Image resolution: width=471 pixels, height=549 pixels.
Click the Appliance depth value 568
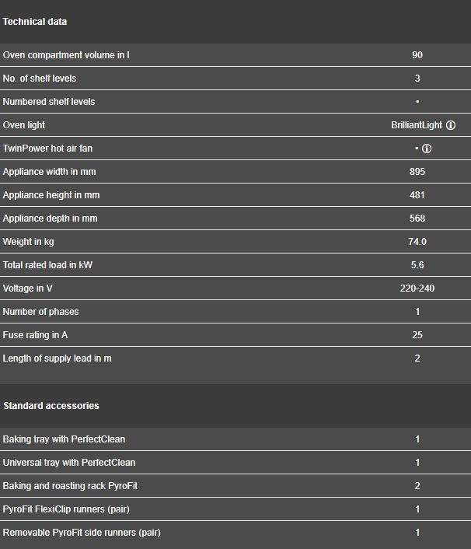(x=417, y=219)
